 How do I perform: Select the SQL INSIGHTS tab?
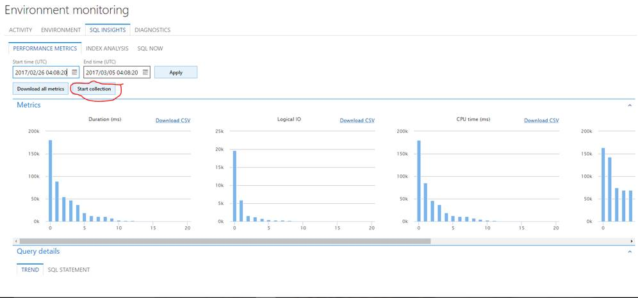pos(108,29)
